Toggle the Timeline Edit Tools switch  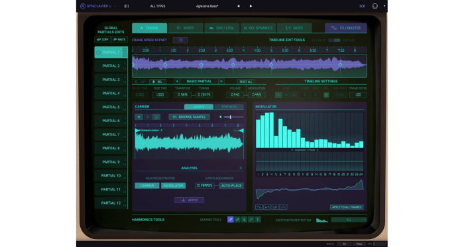(x=334, y=40)
